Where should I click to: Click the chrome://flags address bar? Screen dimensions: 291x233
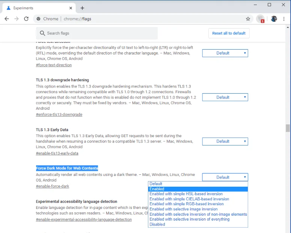[143, 19]
